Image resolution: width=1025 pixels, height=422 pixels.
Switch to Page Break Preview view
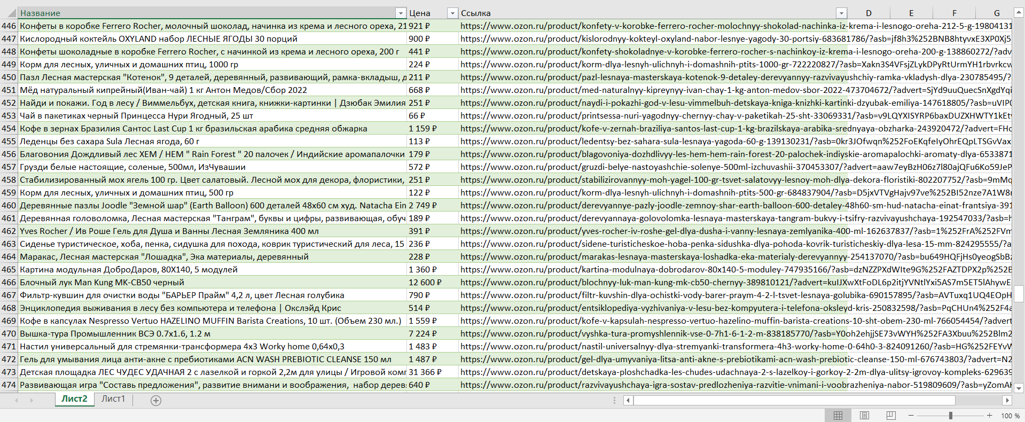click(891, 416)
